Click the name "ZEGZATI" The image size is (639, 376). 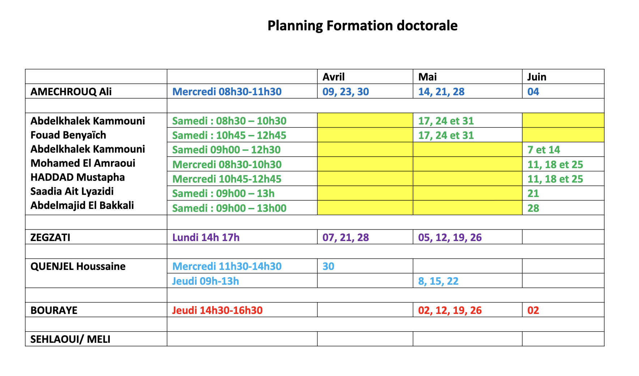click(50, 237)
